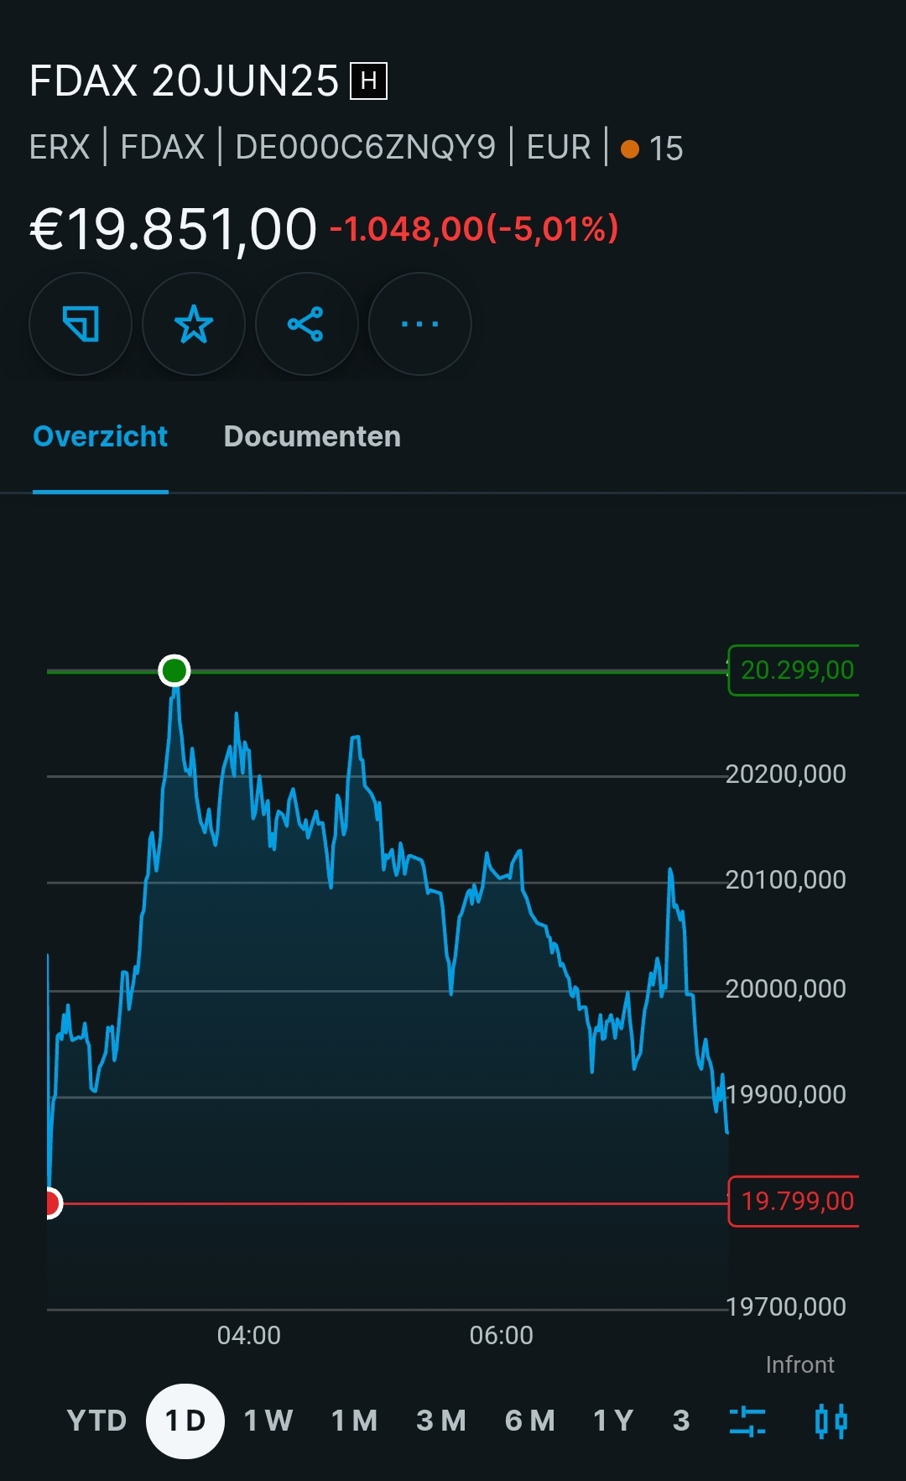Tap the FDAX 20JUN25 title
Screen dimensions: 906x1481
click(184, 81)
